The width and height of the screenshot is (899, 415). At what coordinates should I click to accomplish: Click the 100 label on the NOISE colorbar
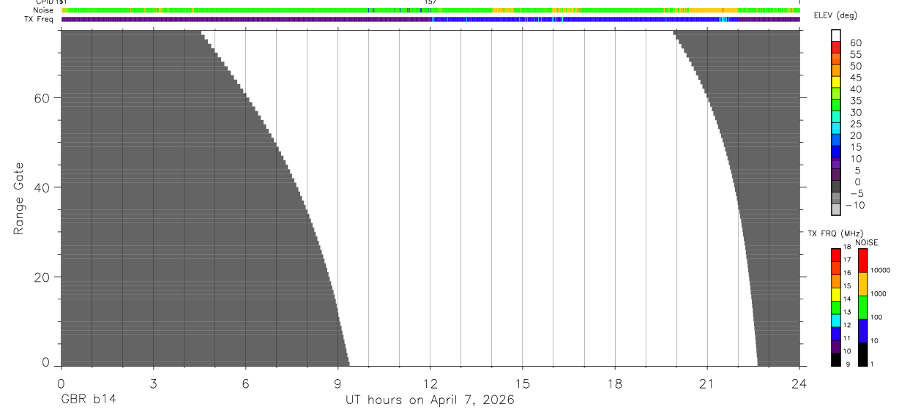(876, 317)
